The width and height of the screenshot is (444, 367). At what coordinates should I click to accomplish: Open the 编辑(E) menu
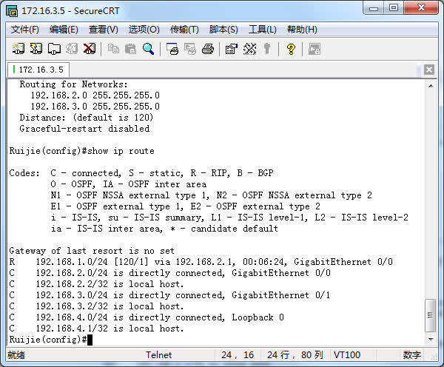[64, 30]
